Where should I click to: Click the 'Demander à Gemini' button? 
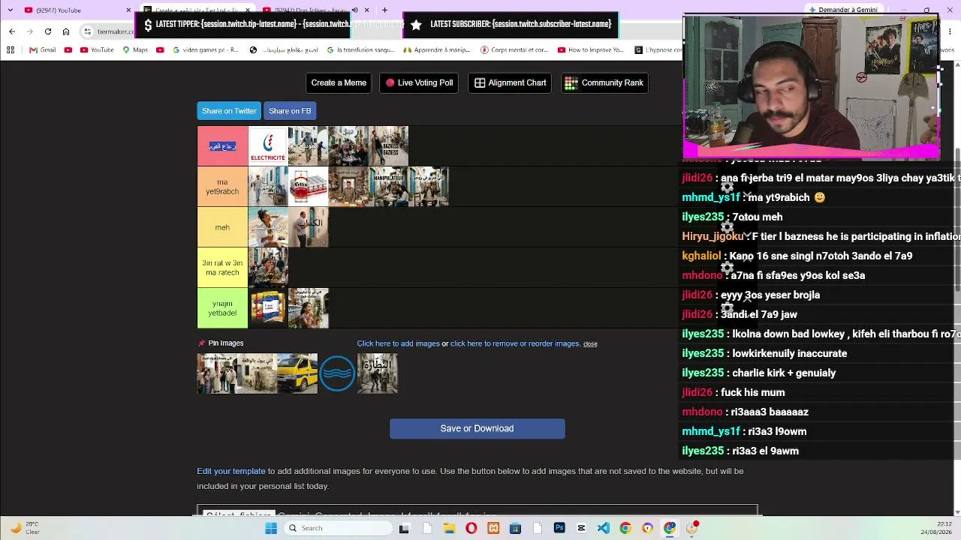842,10
